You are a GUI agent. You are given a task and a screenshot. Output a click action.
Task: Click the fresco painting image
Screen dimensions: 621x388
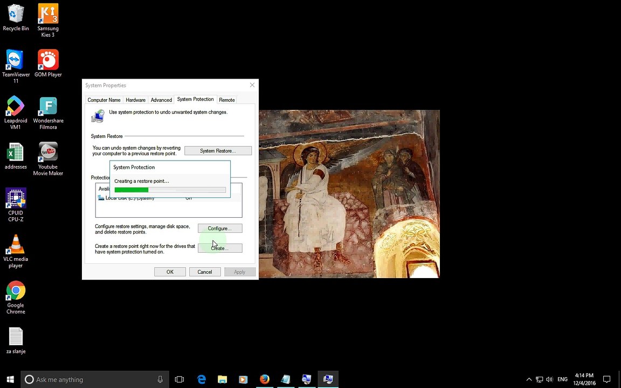349,194
